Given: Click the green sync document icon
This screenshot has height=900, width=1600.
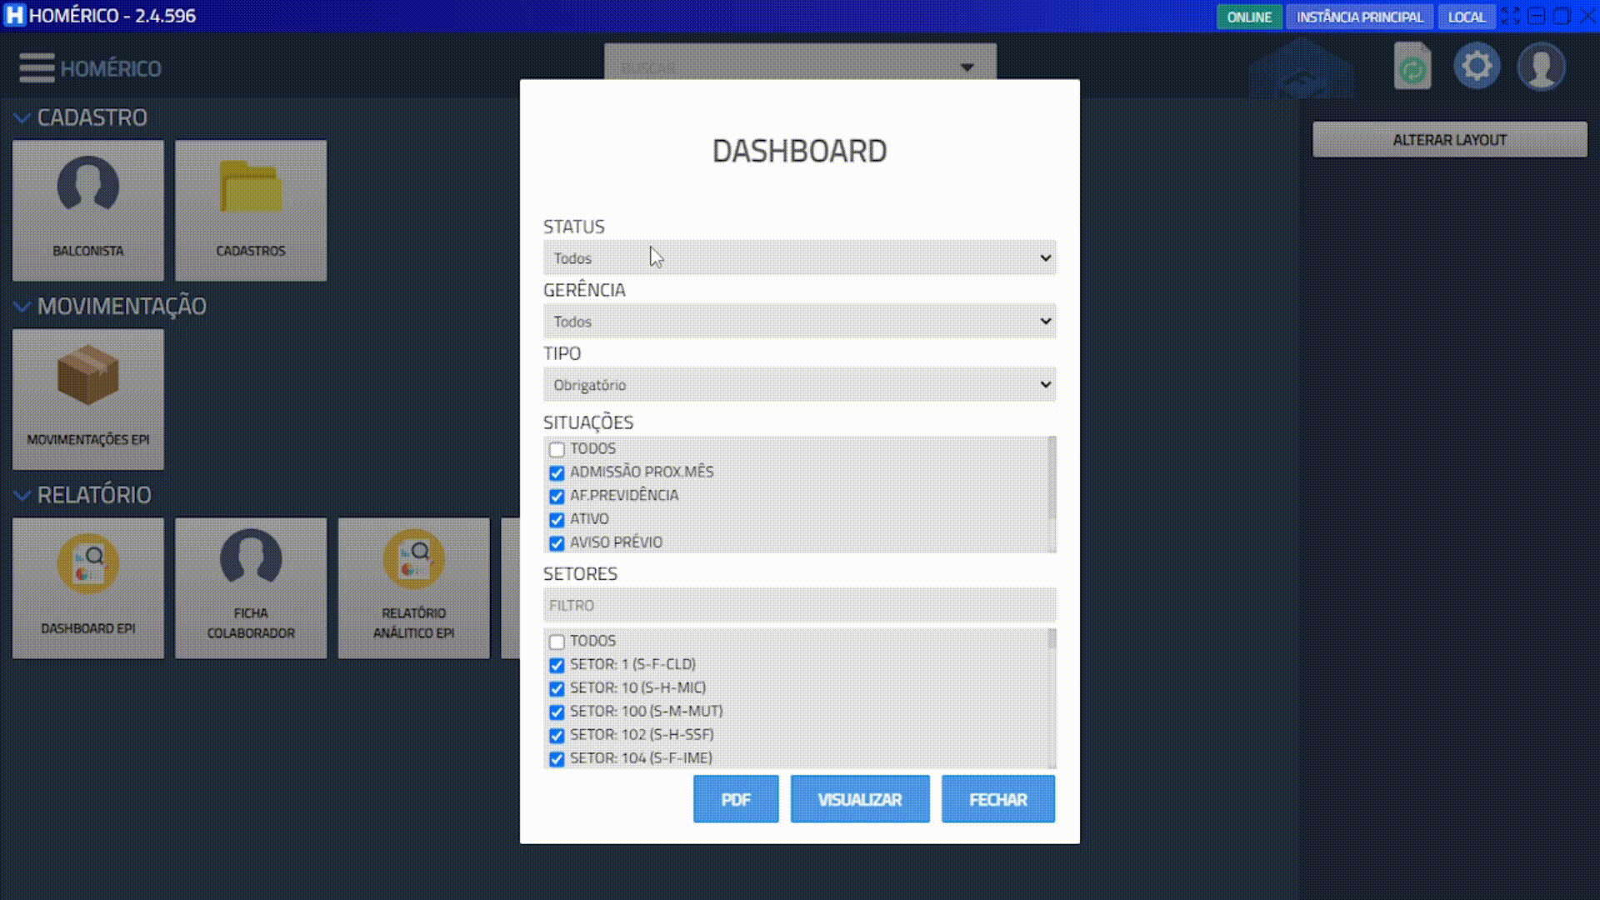Looking at the screenshot, I should point(1412,66).
